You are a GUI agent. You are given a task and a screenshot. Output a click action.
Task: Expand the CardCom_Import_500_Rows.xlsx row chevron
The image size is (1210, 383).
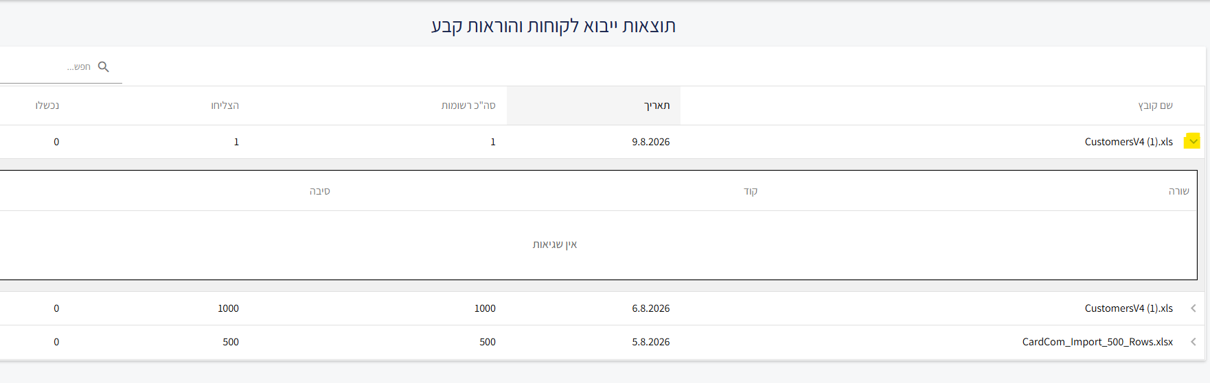pyautogui.click(x=1194, y=342)
